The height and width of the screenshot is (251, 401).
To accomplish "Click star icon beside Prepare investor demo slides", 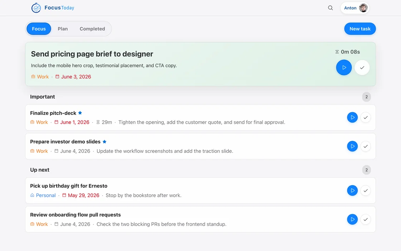I will [104, 141].
